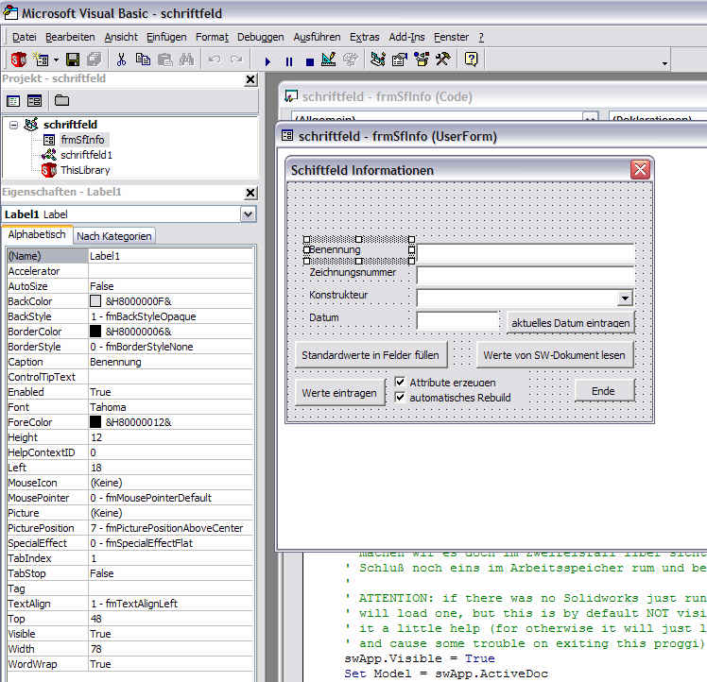Click the Cut scissors icon
The height and width of the screenshot is (682, 707).
(x=121, y=60)
